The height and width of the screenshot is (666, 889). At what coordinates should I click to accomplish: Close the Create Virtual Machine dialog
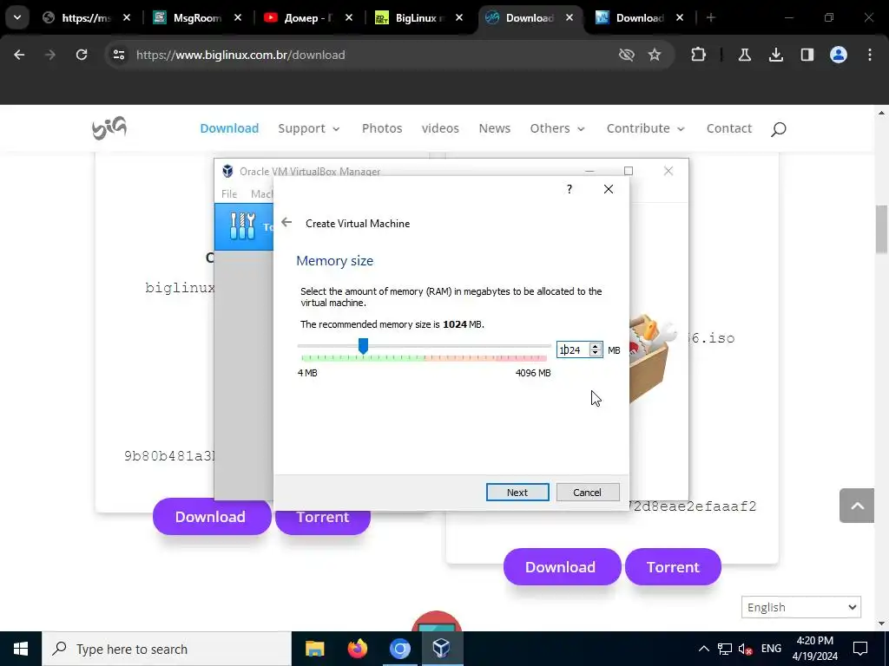coord(609,189)
